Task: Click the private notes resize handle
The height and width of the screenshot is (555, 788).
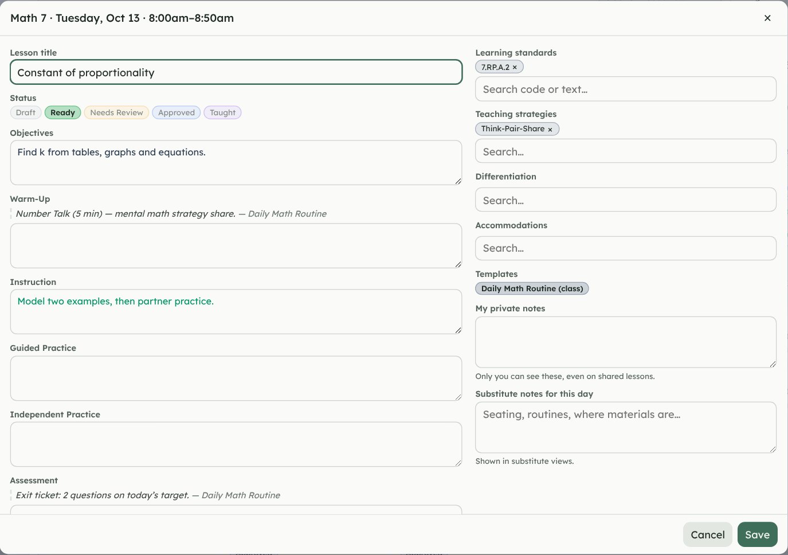Action: 773,364
